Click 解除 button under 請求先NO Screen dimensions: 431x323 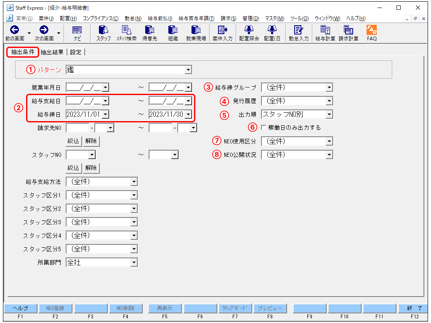[x=91, y=141]
